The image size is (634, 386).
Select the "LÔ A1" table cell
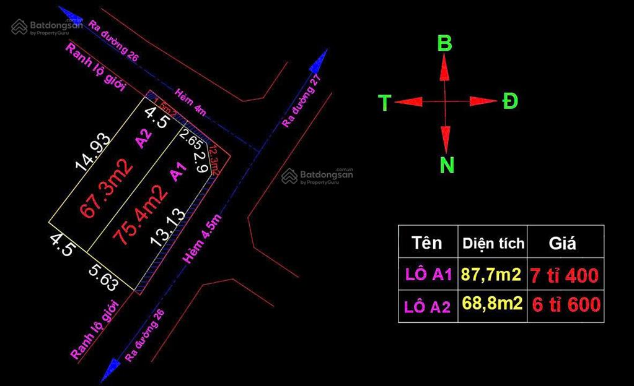[x=428, y=275]
